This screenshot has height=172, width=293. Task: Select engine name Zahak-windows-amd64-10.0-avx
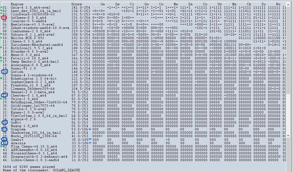pos(40,28)
